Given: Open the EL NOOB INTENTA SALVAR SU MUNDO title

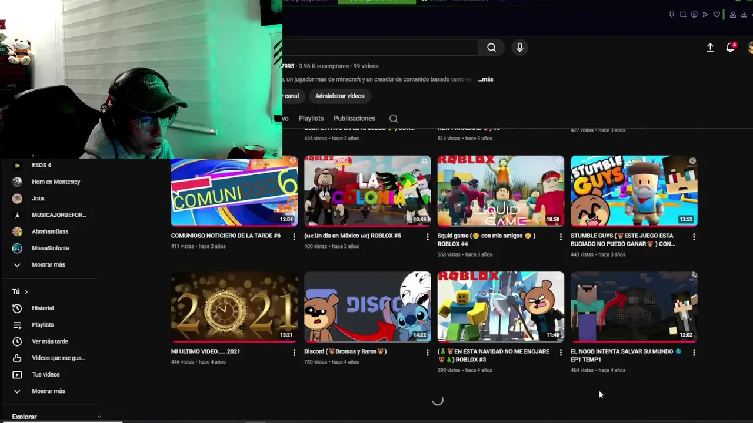Looking at the screenshot, I should tap(626, 355).
